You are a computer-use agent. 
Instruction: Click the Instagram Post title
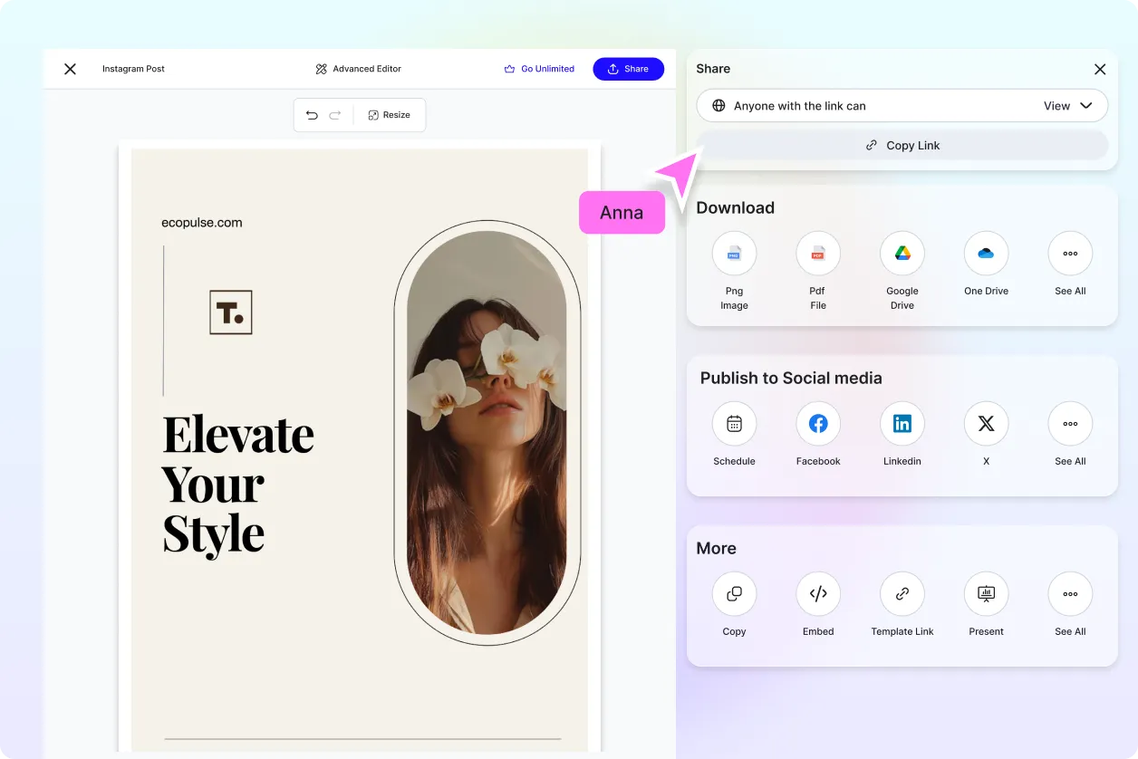[133, 69]
